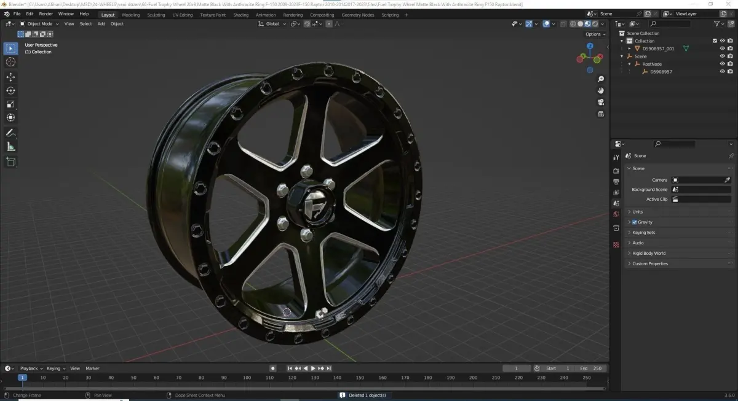This screenshot has width=738, height=401.
Task: Pick the Add Cube tool
Action: pyautogui.click(x=10, y=162)
